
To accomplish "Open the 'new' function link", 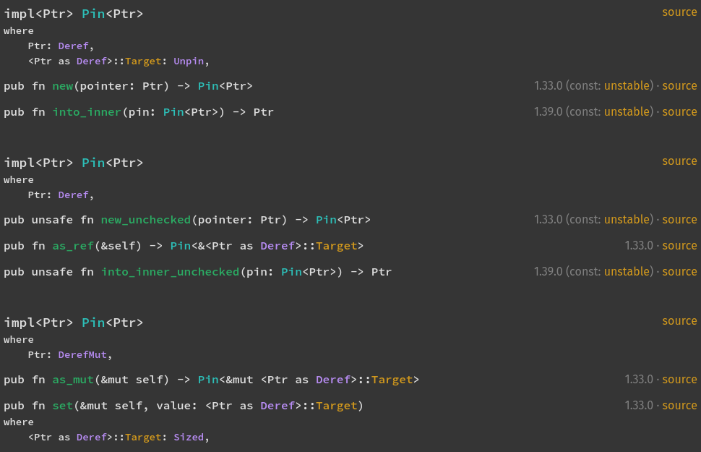I will (x=62, y=86).
